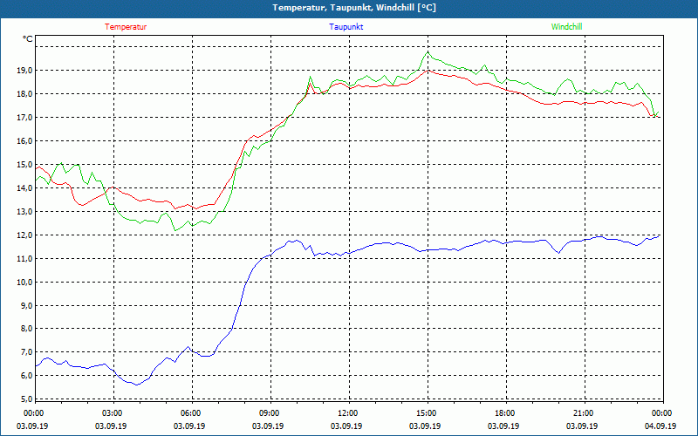Select the 03:00 time axis label
698x436 pixels.
click(112, 413)
